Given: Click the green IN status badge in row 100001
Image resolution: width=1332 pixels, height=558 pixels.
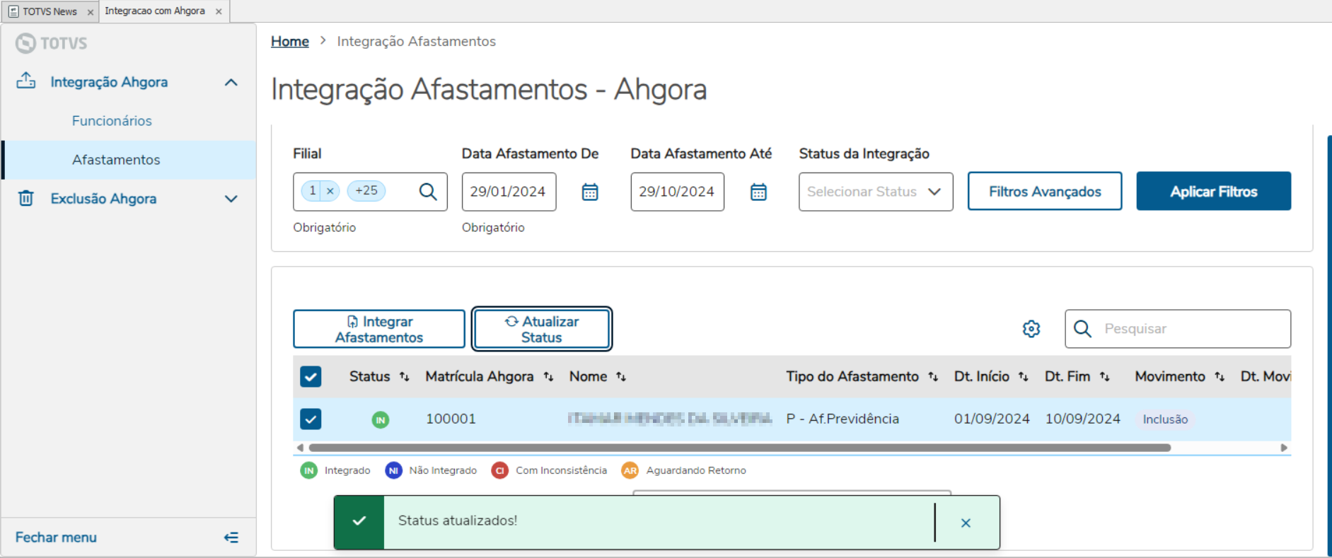Looking at the screenshot, I should [381, 419].
